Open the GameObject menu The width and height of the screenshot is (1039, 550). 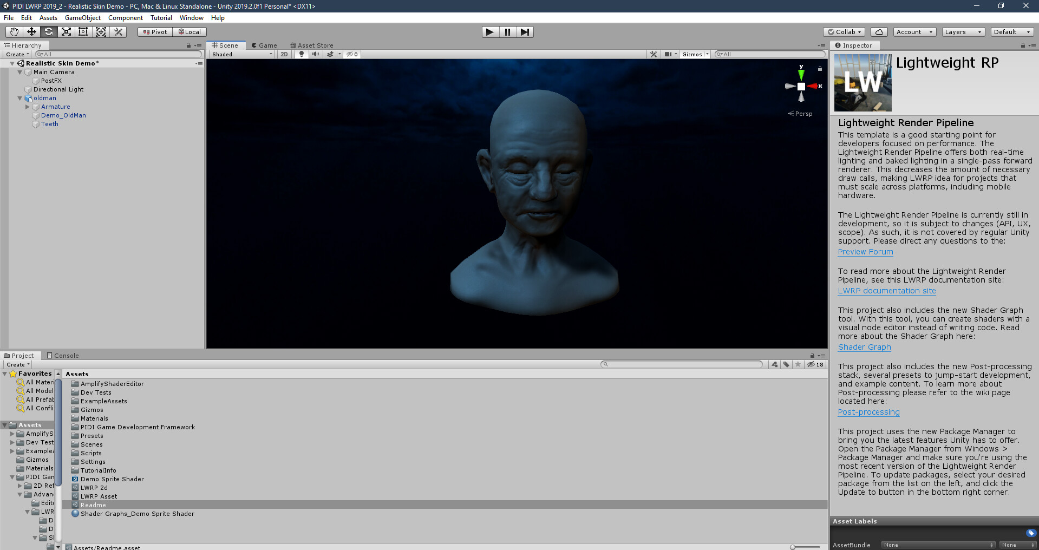83,18
